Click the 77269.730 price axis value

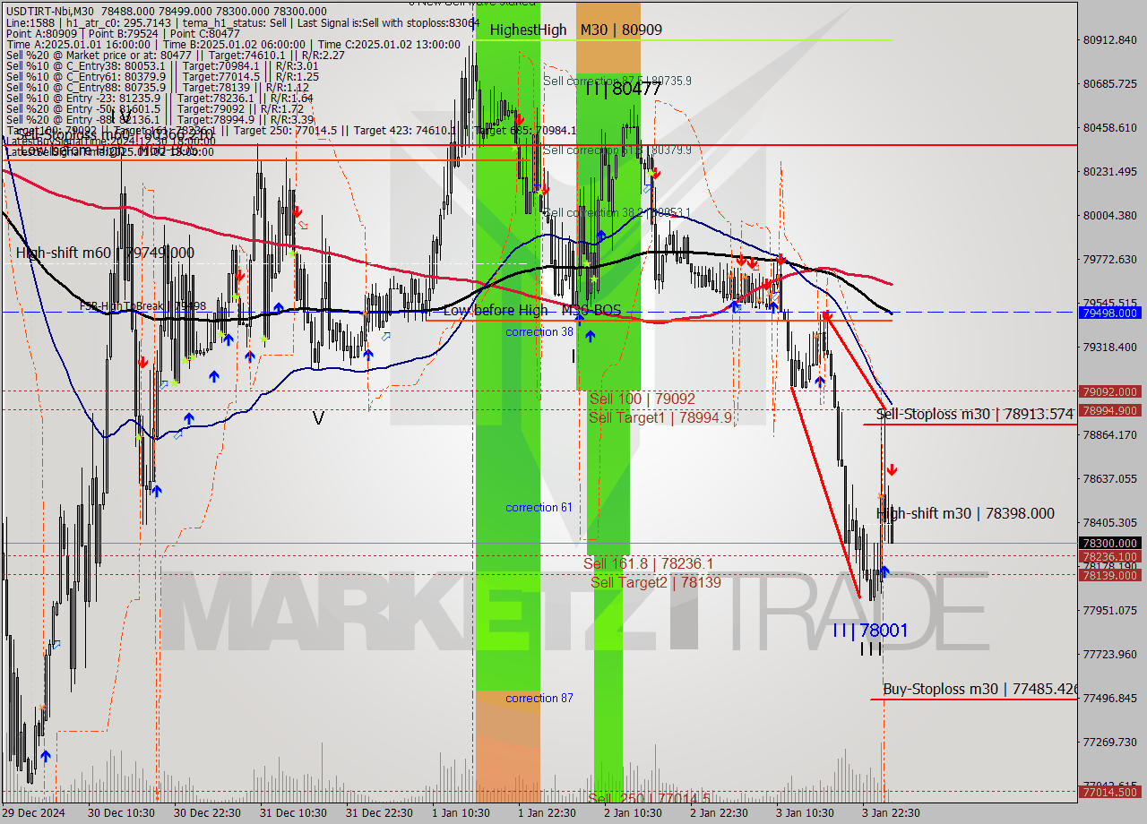click(1110, 742)
